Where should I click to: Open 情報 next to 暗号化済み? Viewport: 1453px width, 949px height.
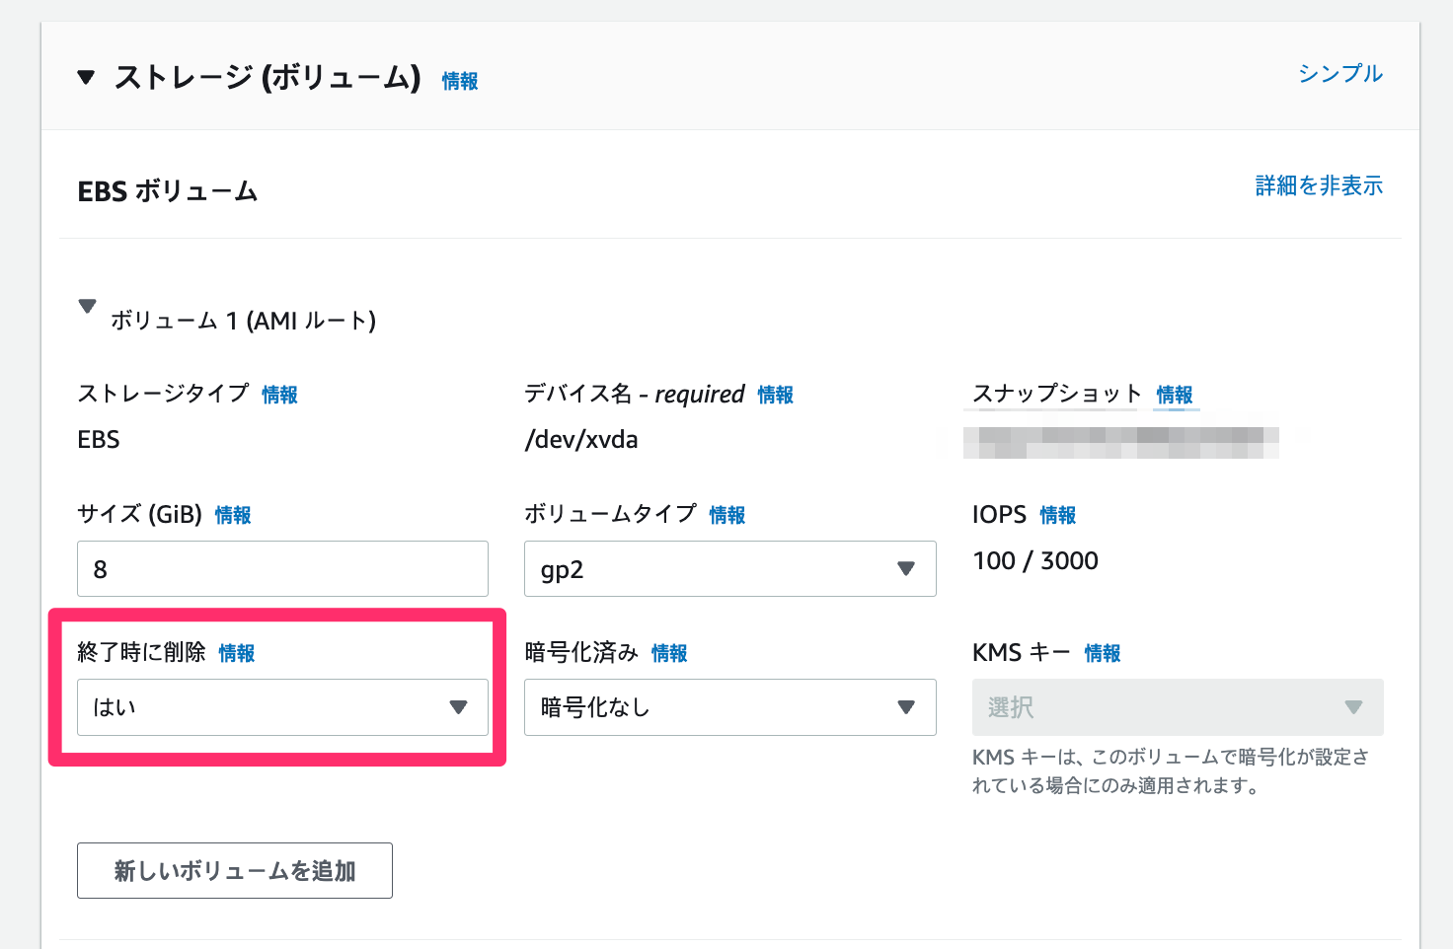pos(668,652)
